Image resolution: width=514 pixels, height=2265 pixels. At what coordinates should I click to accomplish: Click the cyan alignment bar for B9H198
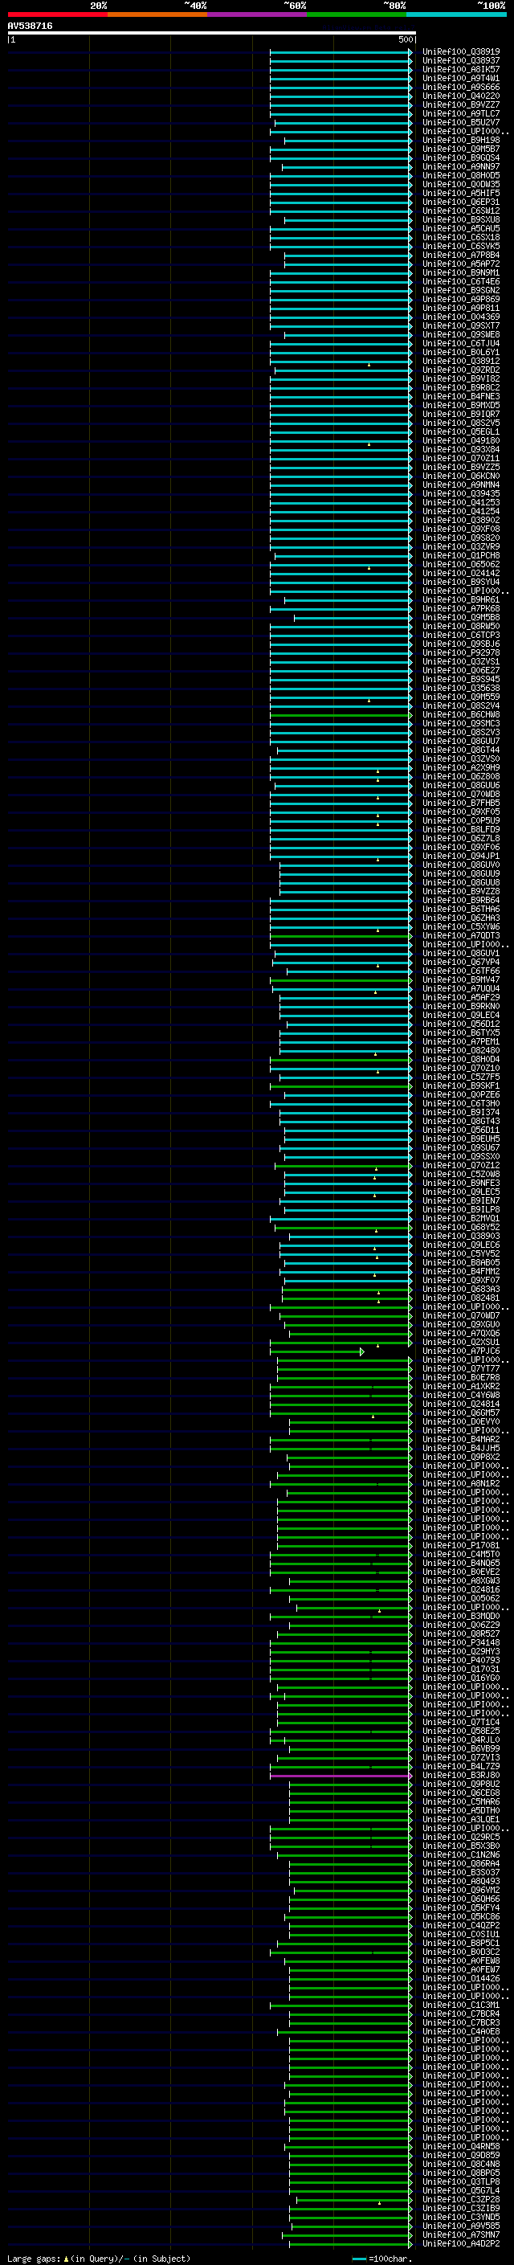click(348, 141)
